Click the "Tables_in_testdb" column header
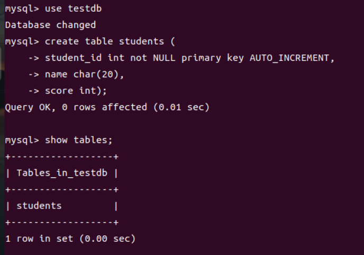This screenshot has height=255, width=364. pos(62,172)
